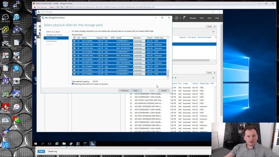Open the Windows Start button in the VM taskbar
The height and width of the screenshot is (157, 279).
pyautogui.click(x=36, y=143)
